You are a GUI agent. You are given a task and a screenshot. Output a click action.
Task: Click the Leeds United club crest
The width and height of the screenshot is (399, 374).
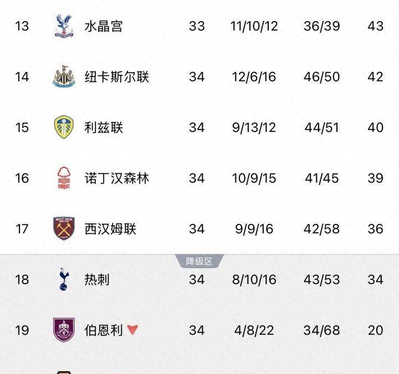64,127
